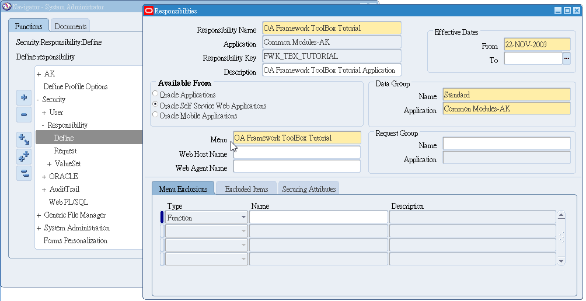Select Define Profile Options in the tree

pos(75,87)
